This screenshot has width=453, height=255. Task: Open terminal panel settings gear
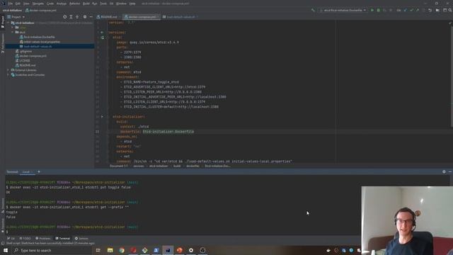(x=444, y=171)
